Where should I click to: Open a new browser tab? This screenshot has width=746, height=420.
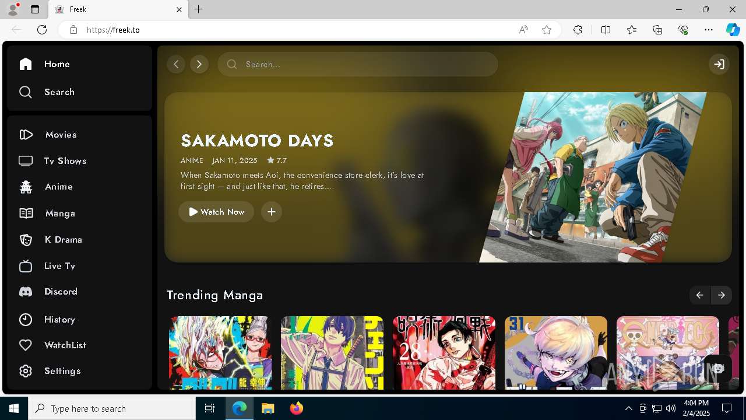(199, 9)
